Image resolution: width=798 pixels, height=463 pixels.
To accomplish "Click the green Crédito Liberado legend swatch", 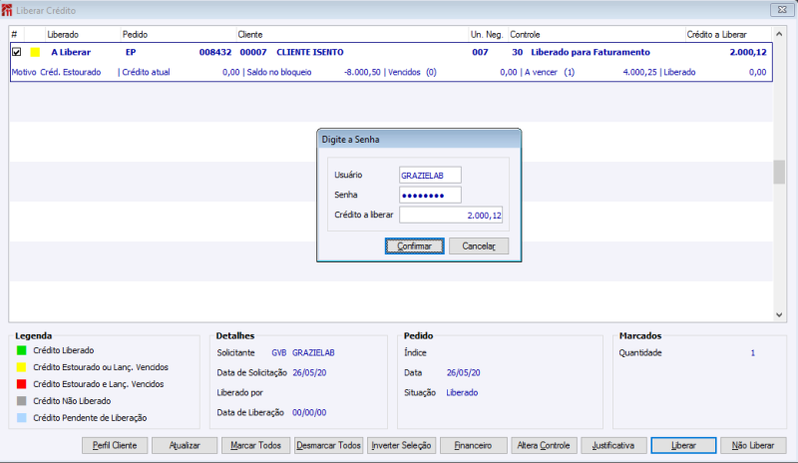I will coord(21,350).
